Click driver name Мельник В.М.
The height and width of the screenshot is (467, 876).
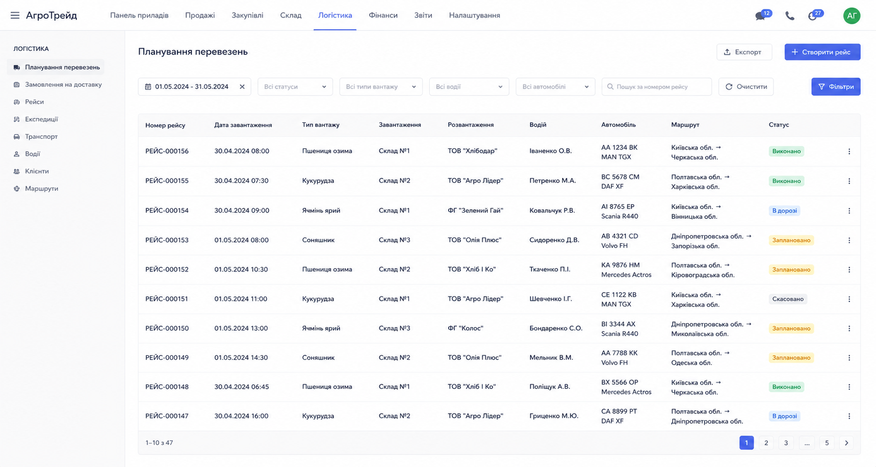tap(551, 358)
